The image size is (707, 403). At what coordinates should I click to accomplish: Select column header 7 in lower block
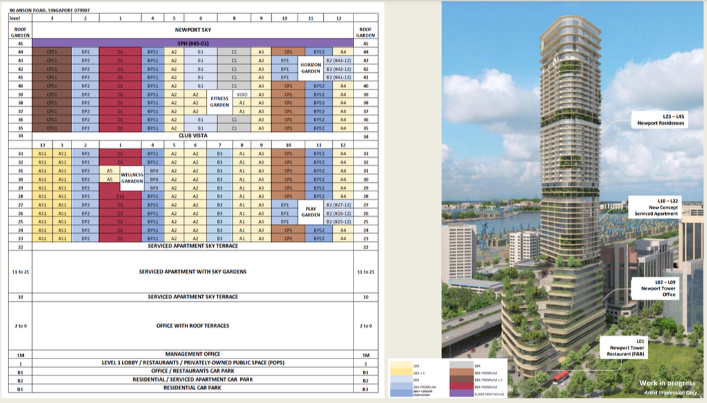[220, 145]
